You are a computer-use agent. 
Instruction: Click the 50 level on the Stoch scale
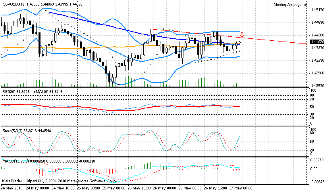(x=312, y=142)
